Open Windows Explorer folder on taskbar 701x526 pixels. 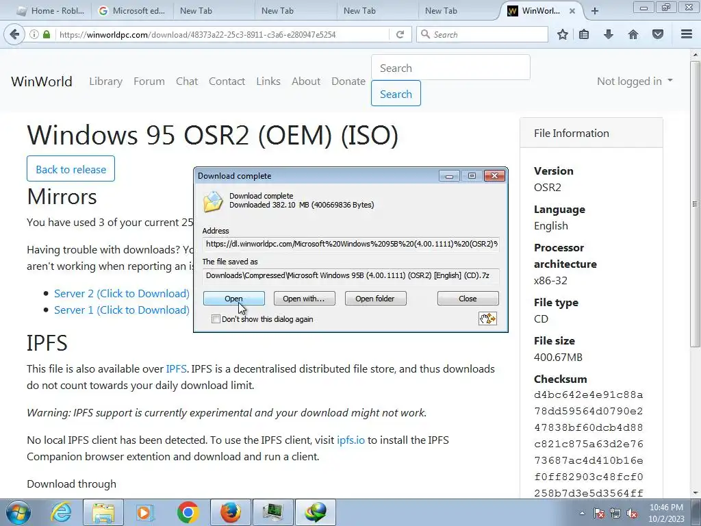click(104, 512)
